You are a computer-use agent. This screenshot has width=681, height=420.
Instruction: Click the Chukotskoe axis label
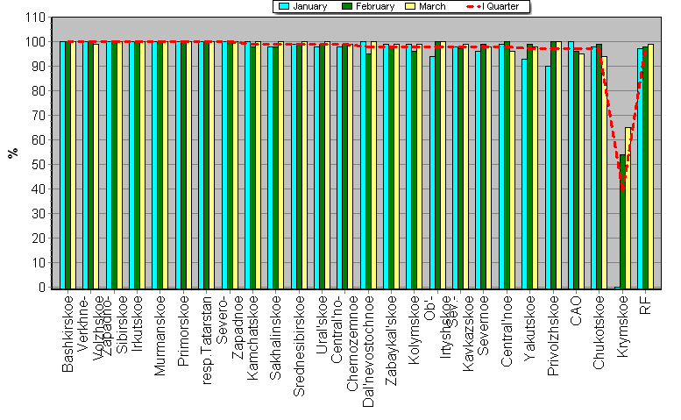click(x=599, y=332)
